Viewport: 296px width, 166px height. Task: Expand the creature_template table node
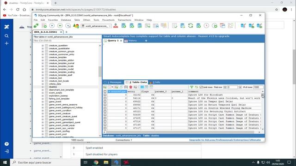point(43,57)
